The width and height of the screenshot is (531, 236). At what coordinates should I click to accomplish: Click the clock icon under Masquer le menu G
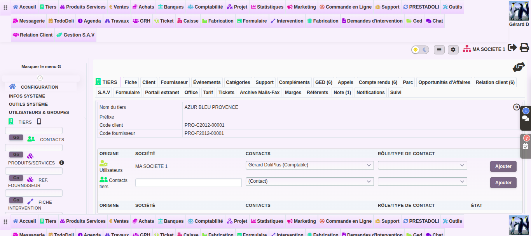click(40, 78)
